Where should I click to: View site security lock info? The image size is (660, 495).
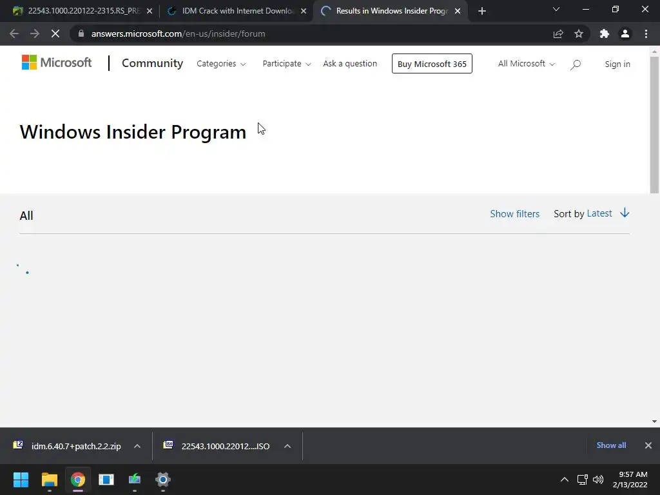point(81,34)
